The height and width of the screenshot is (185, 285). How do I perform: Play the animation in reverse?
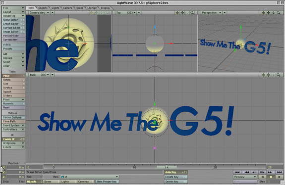coord(263,177)
